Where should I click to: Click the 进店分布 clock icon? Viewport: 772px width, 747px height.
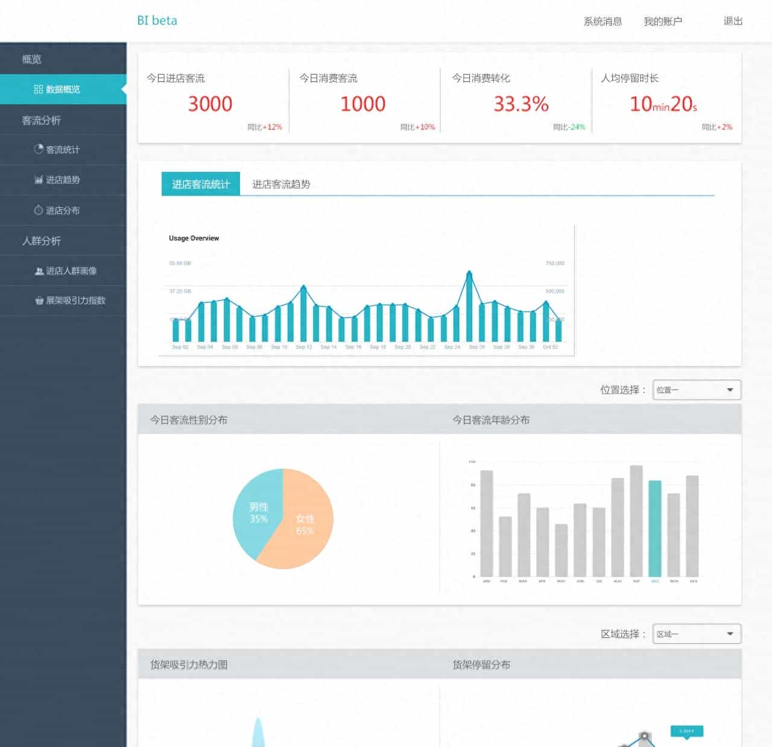[39, 210]
